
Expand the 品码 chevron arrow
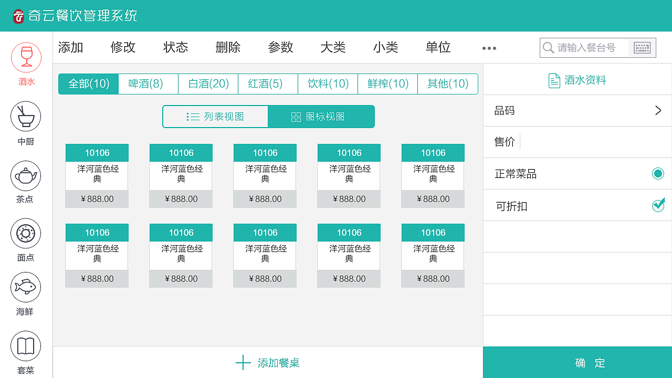[x=658, y=110]
